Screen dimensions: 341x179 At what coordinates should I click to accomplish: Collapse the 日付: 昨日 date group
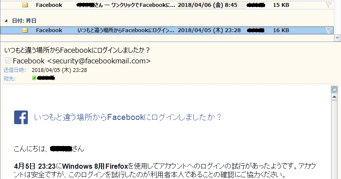tap(6, 21)
